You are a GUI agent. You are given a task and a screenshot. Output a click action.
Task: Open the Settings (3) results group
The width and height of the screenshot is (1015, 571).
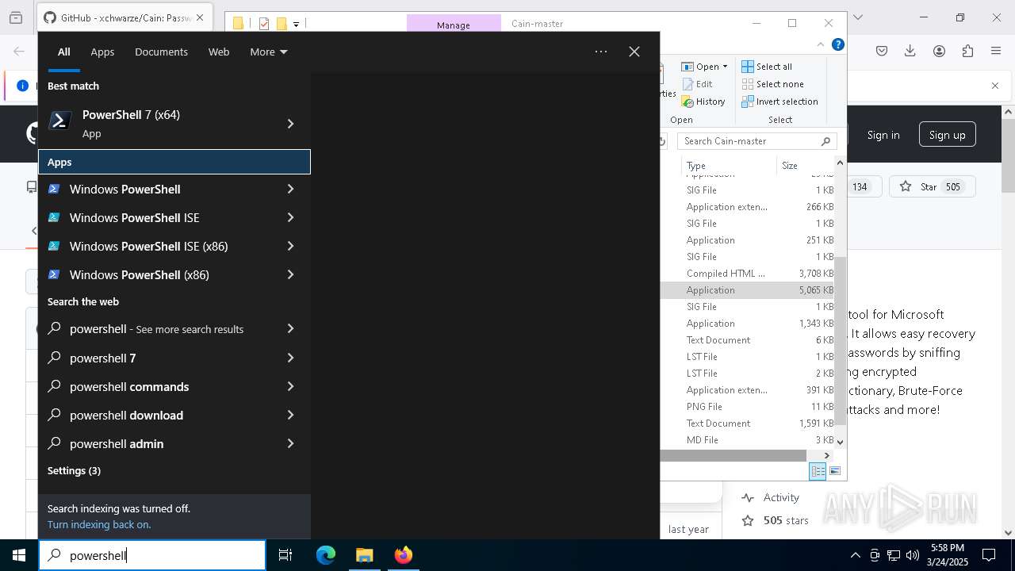click(x=74, y=470)
